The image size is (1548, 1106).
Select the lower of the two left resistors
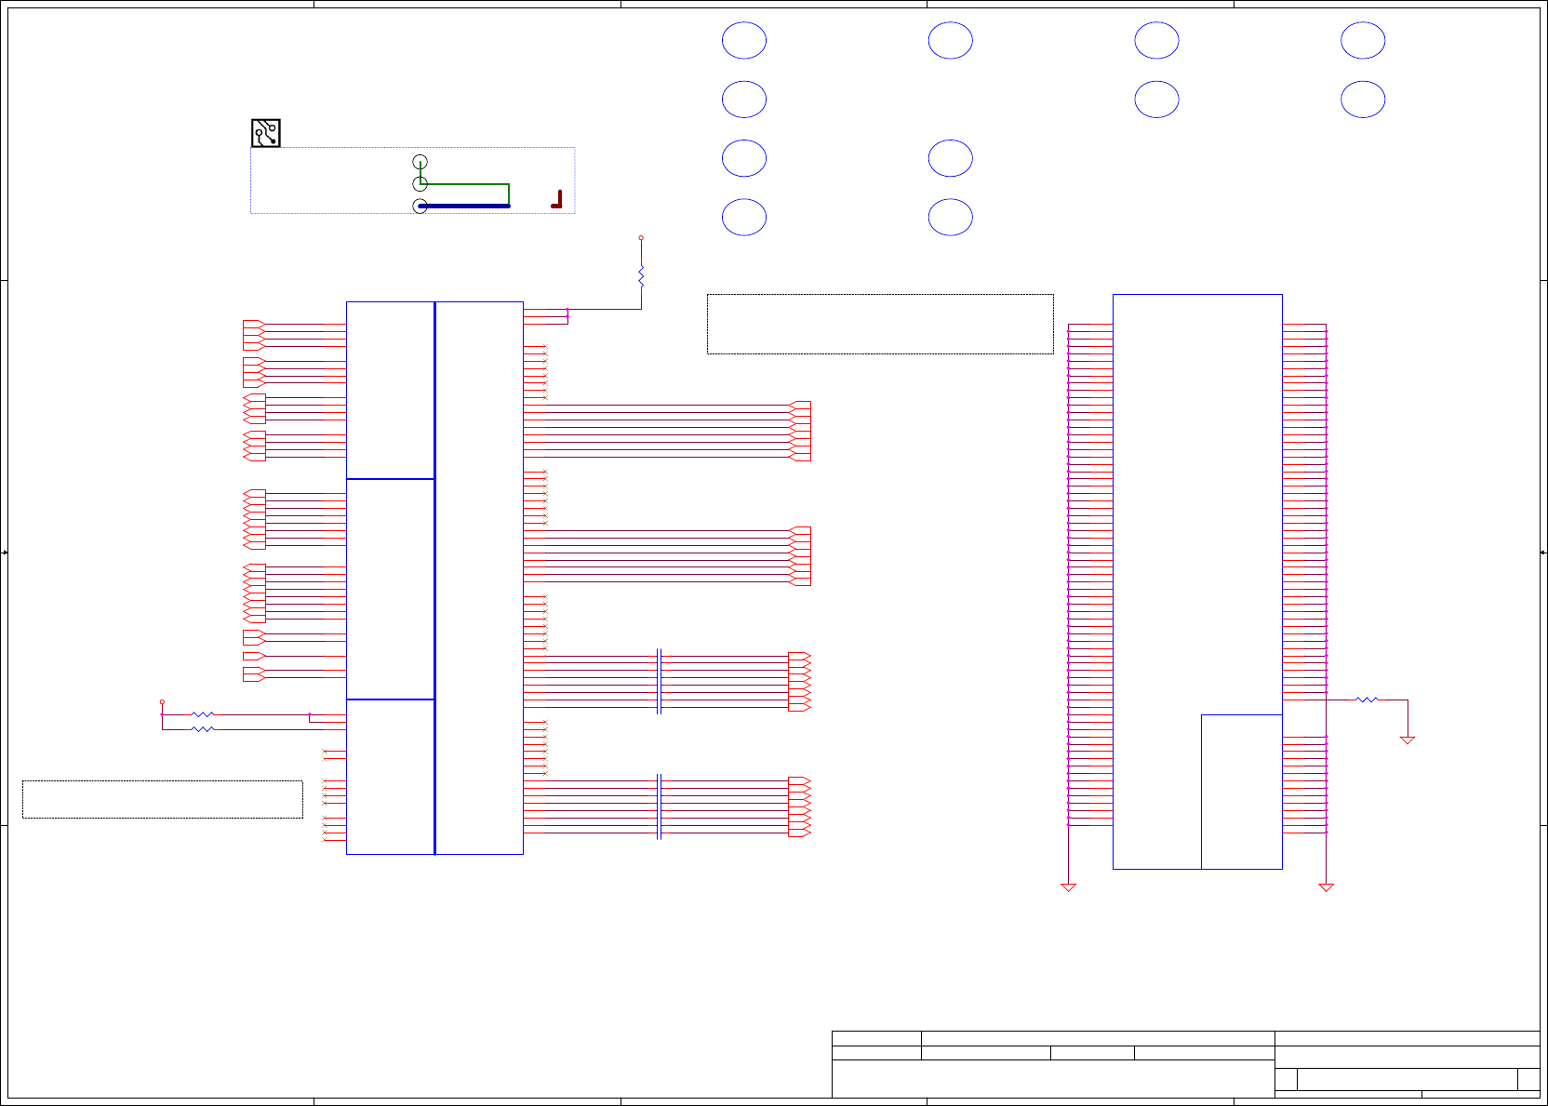pyautogui.click(x=203, y=729)
